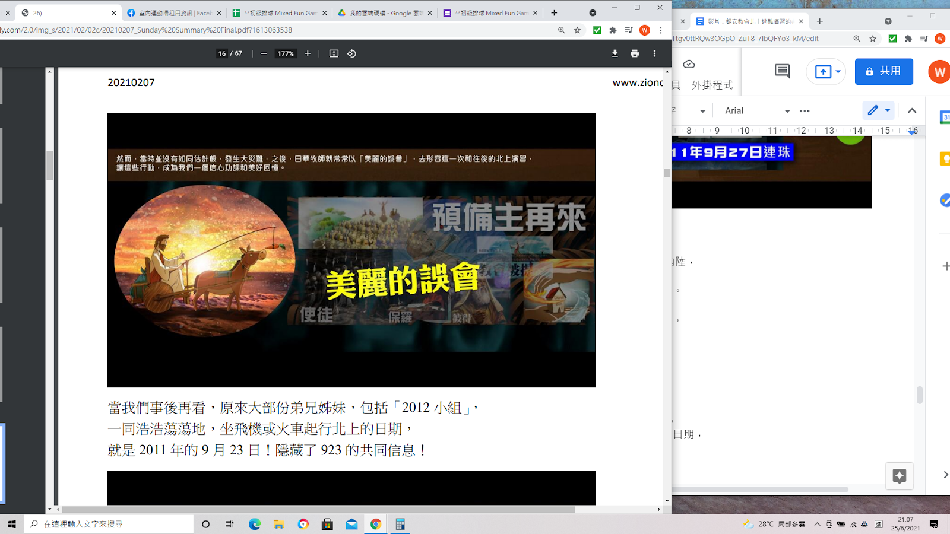Open a new tab in the PDF window

pyautogui.click(x=554, y=12)
